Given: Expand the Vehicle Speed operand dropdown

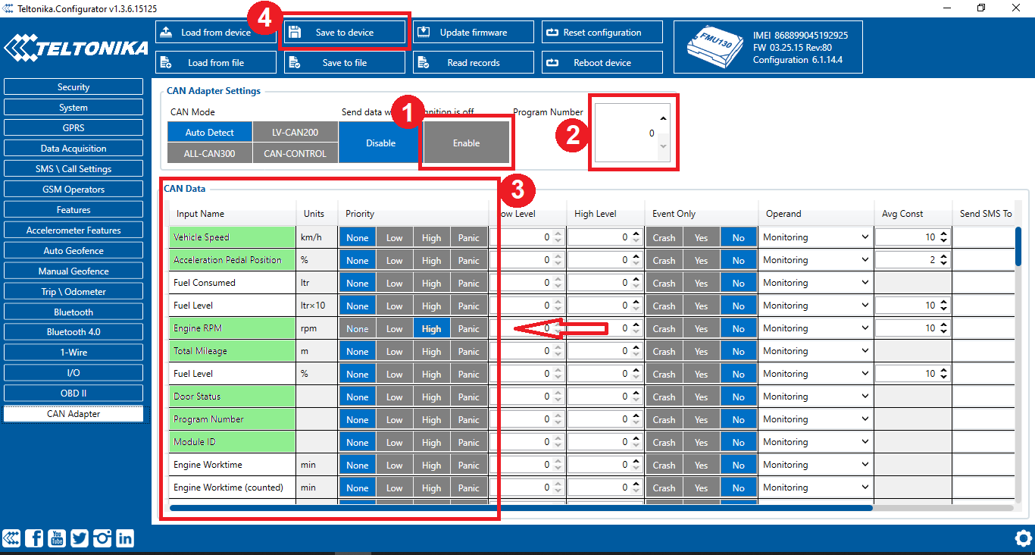Looking at the screenshot, I should tap(816, 237).
